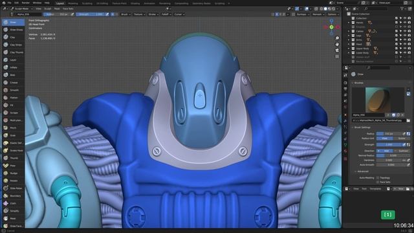414x233 pixels.
Task: Hide the Hands collection in viewport
Action: pos(405,23)
